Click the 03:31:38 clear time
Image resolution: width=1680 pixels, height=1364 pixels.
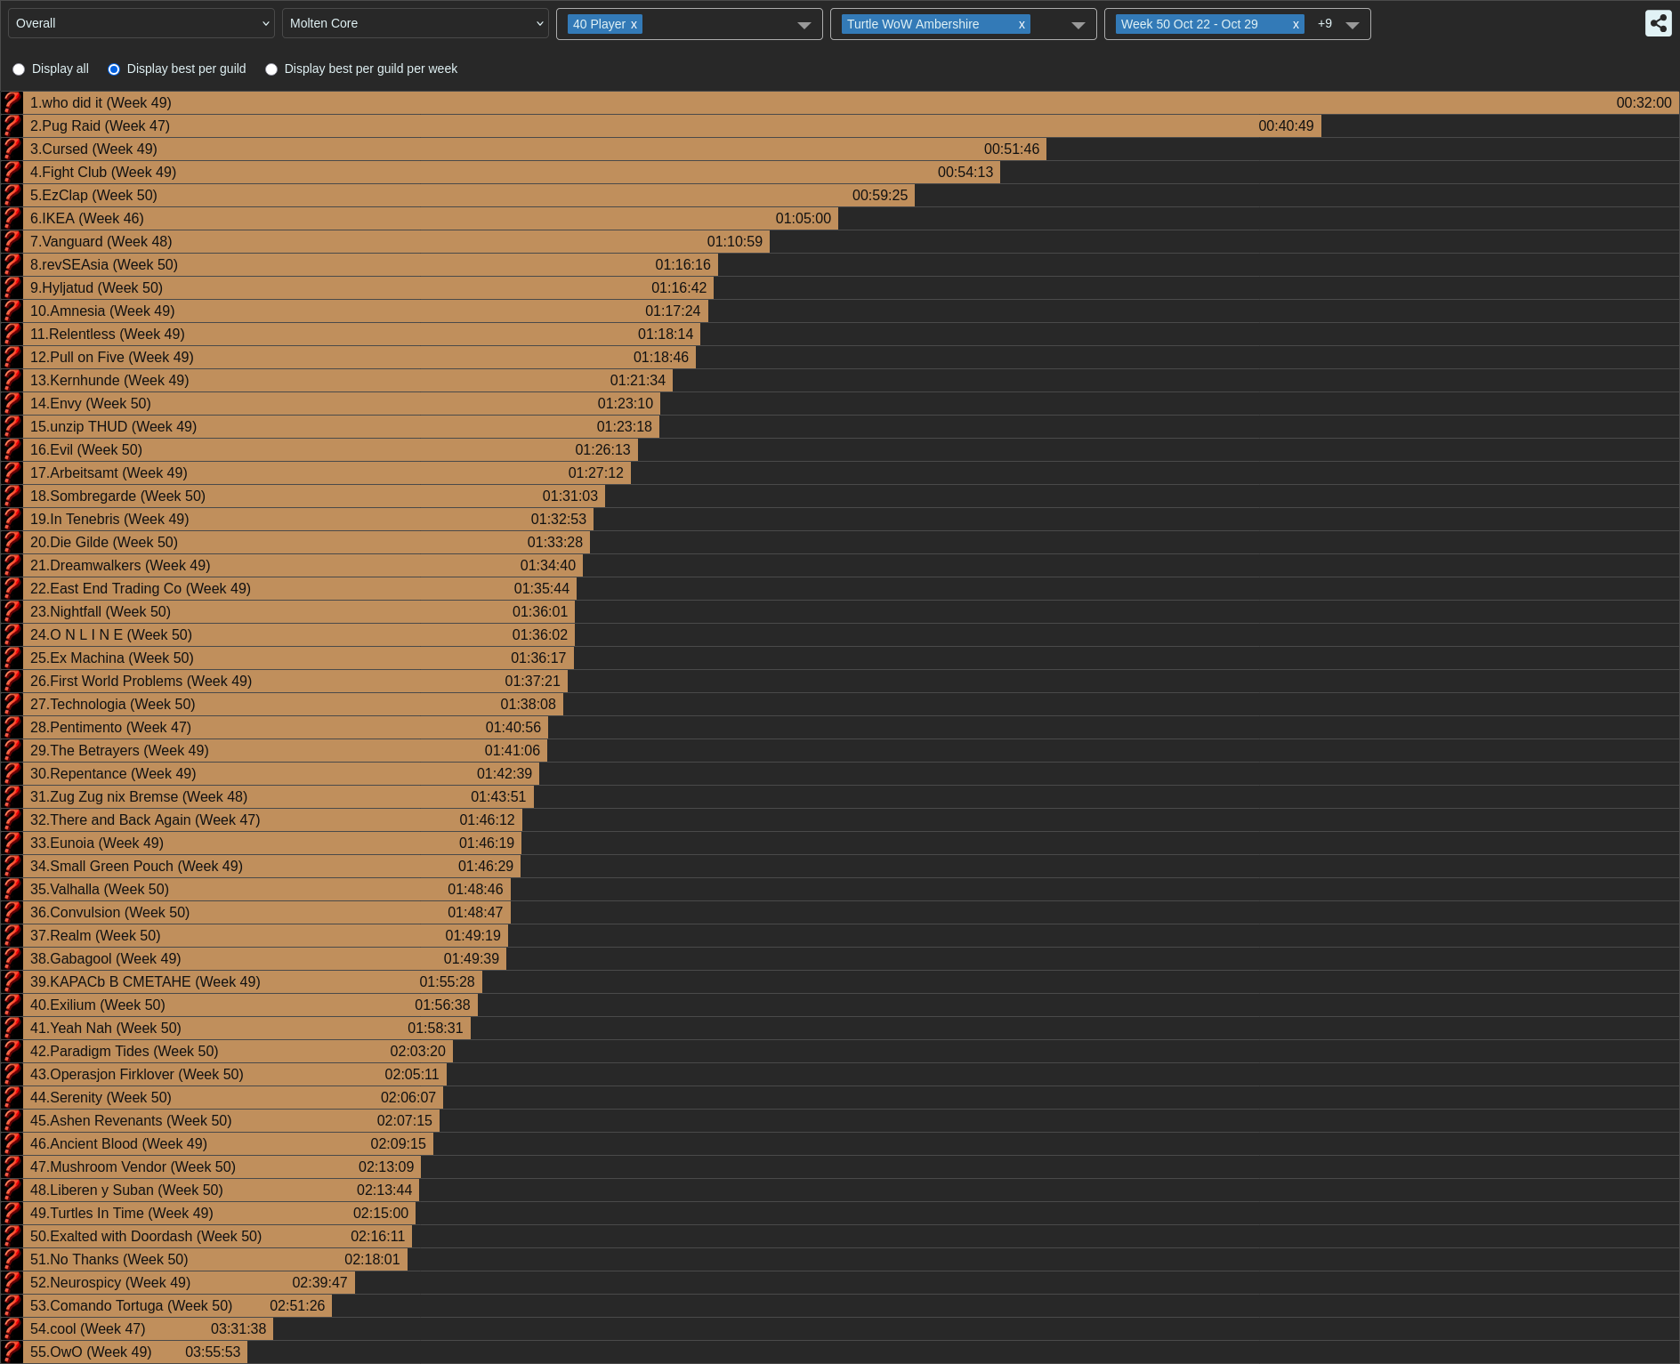tap(238, 1328)
